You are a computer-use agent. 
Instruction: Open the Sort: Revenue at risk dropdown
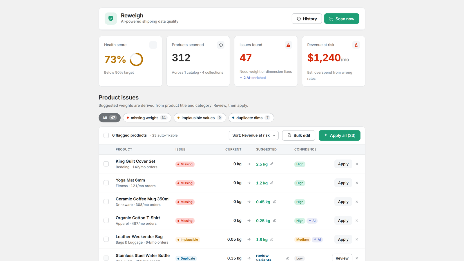point(254,135)
